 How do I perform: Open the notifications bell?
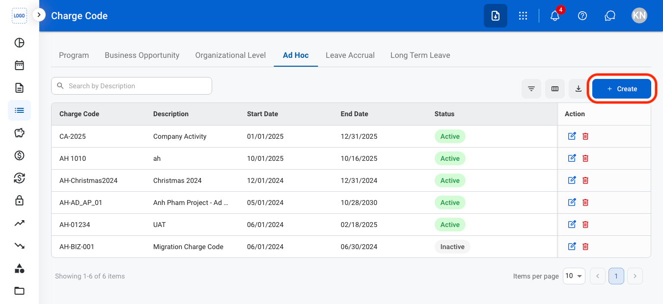pos(555,16)
